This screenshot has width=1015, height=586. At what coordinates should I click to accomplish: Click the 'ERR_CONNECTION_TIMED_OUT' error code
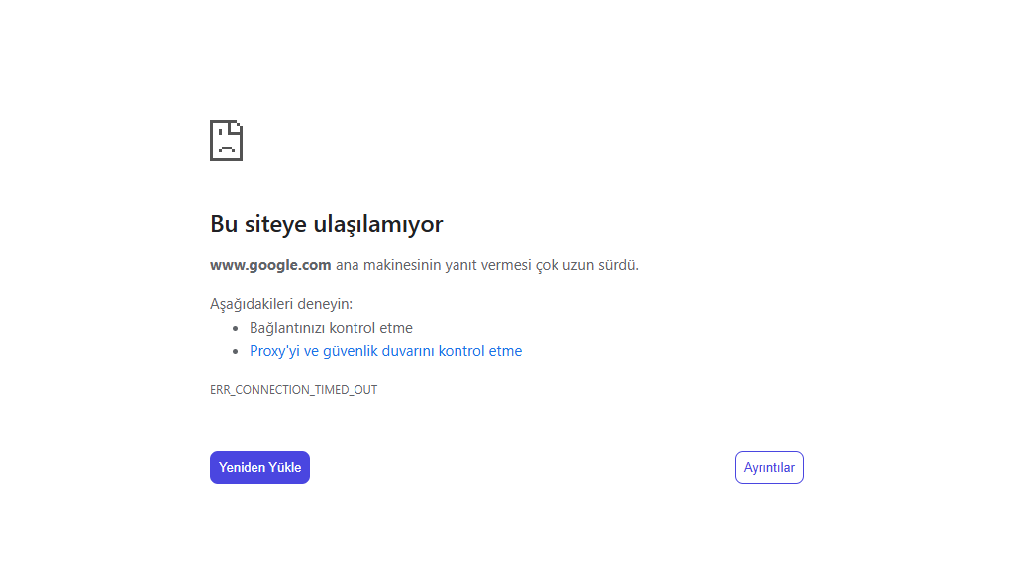[293, 389]
